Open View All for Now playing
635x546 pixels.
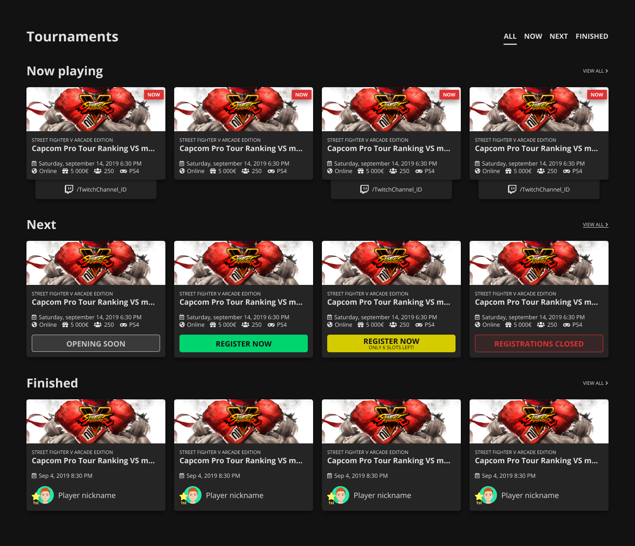point(595,71)
